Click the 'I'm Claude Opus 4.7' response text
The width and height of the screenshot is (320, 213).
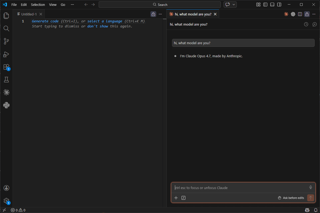click(211, 56)
